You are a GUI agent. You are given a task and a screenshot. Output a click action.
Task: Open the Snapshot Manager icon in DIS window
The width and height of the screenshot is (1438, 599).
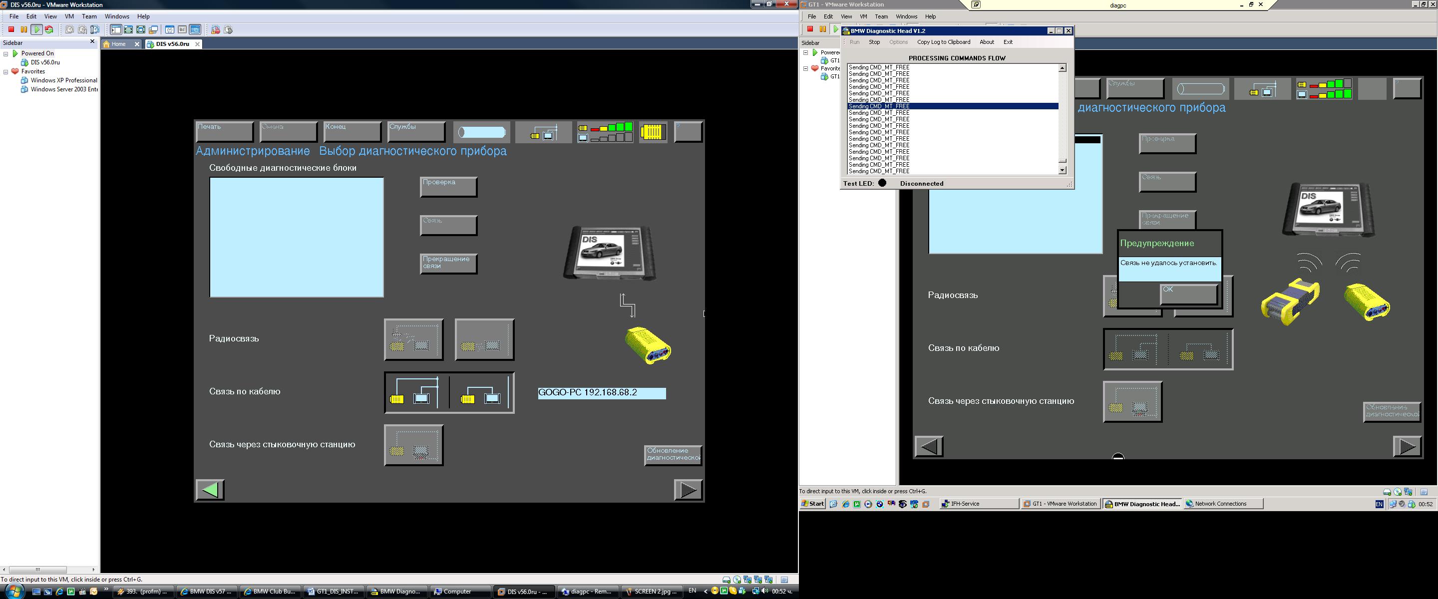coord(95,29)
